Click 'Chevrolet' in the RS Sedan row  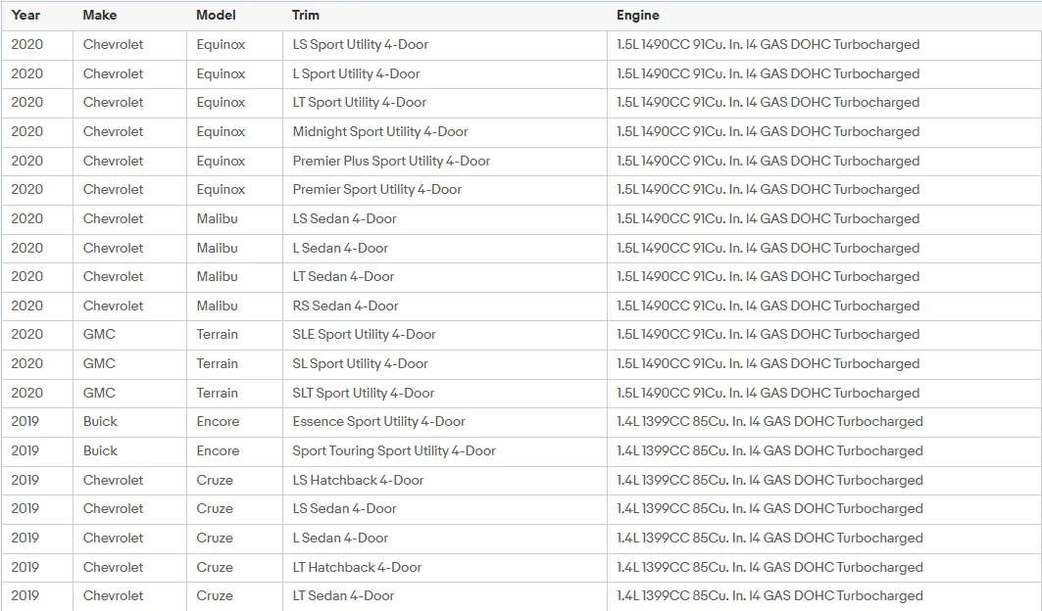113,305
